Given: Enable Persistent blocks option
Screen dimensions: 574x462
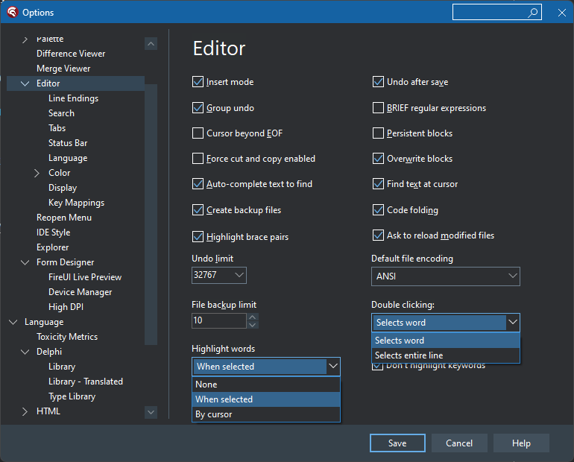Looking at the screenshot, I should [x=378, y=133].
